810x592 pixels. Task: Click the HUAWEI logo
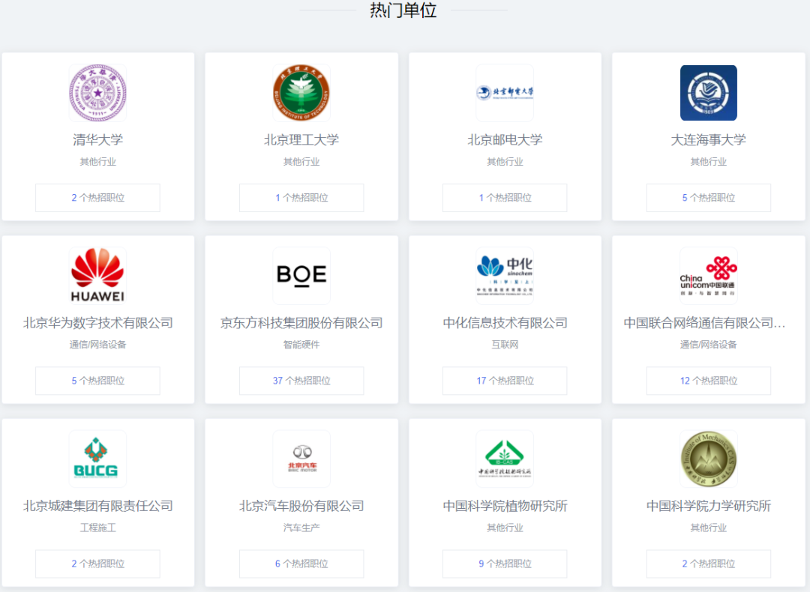point(97,274)
